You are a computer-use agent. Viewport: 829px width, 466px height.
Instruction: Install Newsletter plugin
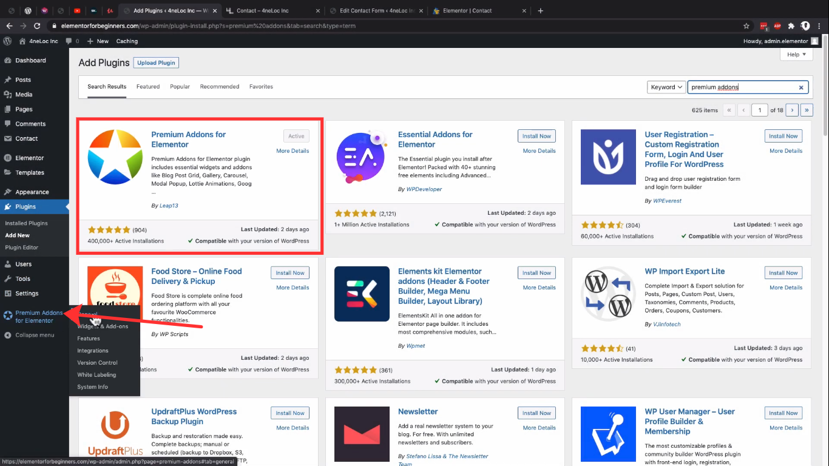(536, 413)
